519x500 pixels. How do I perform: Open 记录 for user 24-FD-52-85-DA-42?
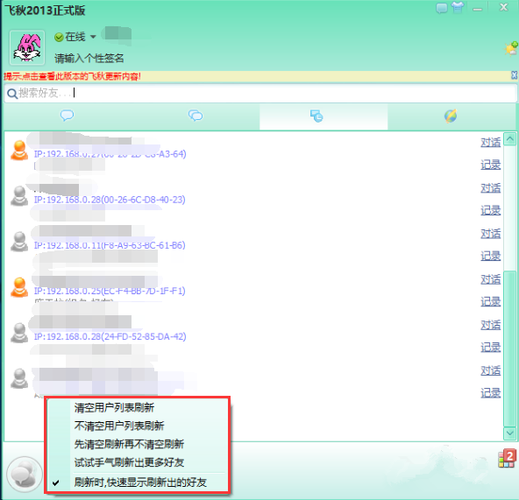(491, 348)
